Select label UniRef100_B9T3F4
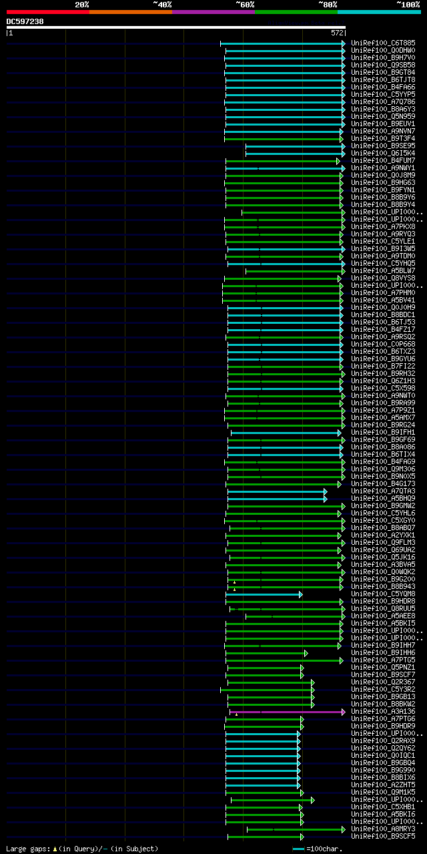 [x=384, y=138]
